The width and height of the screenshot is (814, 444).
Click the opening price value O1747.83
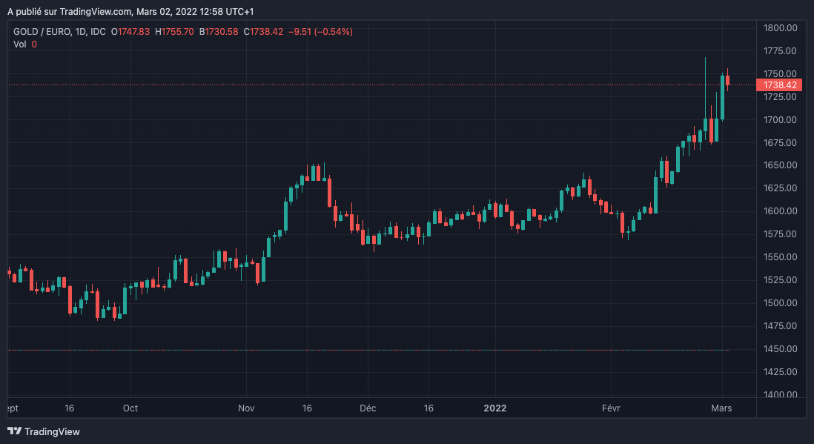click(130, 32)
